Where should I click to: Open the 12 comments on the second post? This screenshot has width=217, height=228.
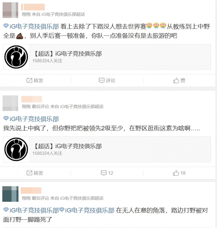(107, 173)
